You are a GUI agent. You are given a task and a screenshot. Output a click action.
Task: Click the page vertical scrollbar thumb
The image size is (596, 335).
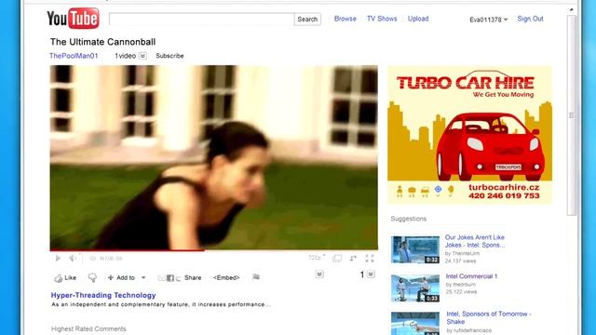click(571, 115)
